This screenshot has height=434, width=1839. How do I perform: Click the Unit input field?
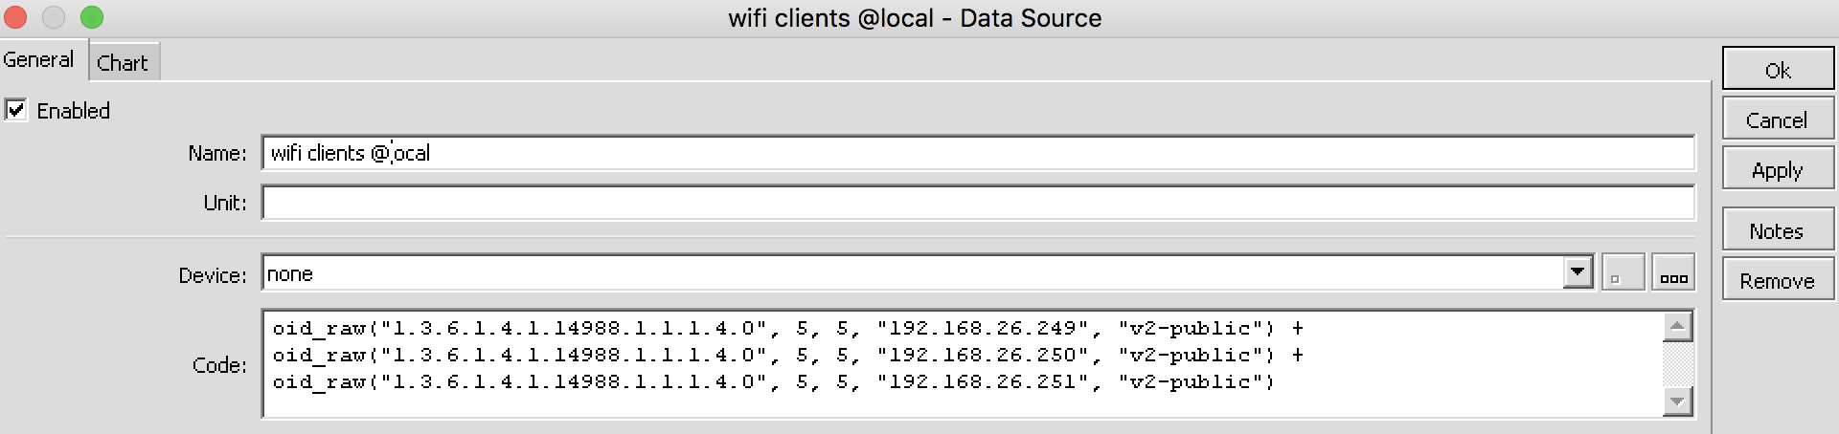point(977,203)
